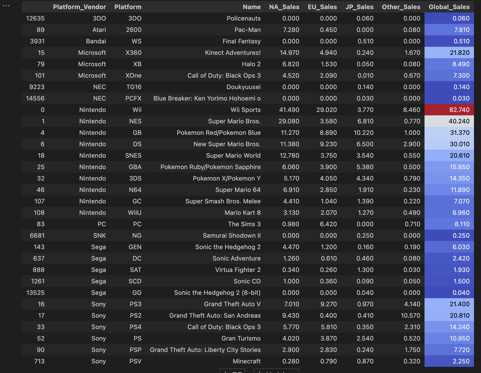Click the Sonic CD game name
Image resolution: width=481 pixels, height=373 pixels.
[x=247, y=281]
